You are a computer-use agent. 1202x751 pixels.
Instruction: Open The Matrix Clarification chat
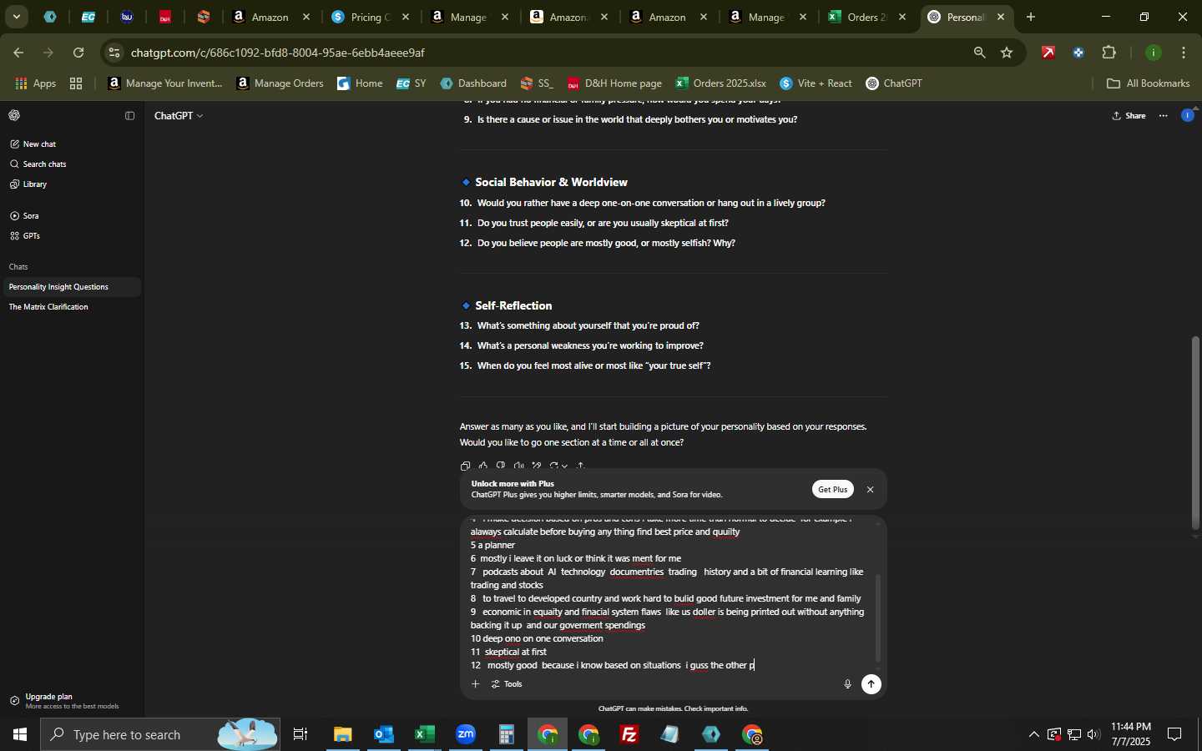[x=70, y=307]
